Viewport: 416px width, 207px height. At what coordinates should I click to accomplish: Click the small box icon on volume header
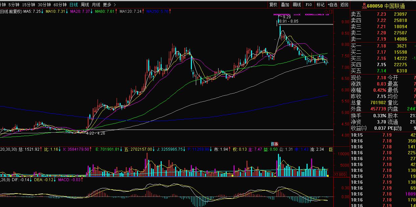click(x=331, y=149)
